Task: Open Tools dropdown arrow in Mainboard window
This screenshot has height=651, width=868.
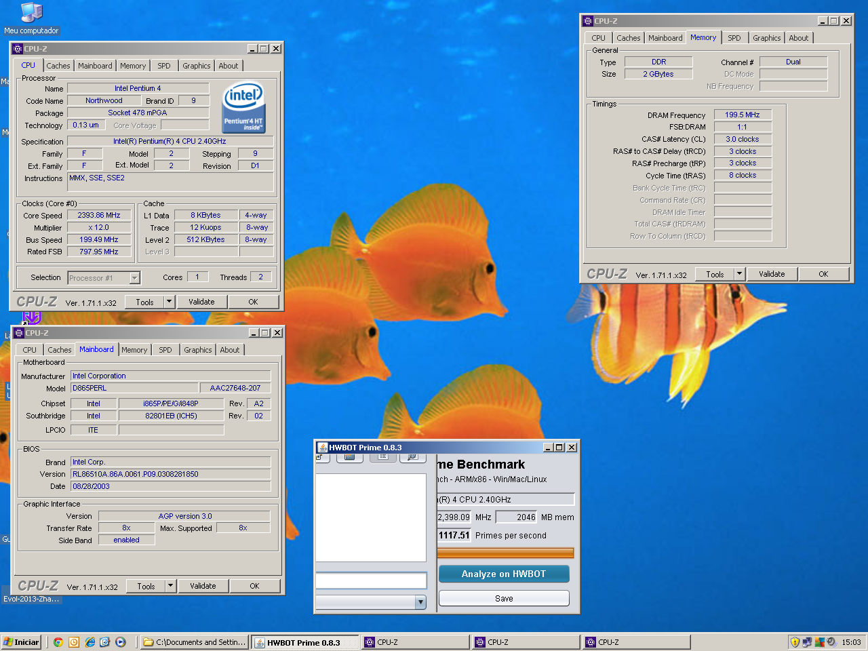Action: [x=171, y=586]
